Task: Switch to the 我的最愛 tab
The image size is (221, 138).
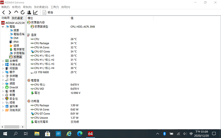Action: click(x=17, y=18)
